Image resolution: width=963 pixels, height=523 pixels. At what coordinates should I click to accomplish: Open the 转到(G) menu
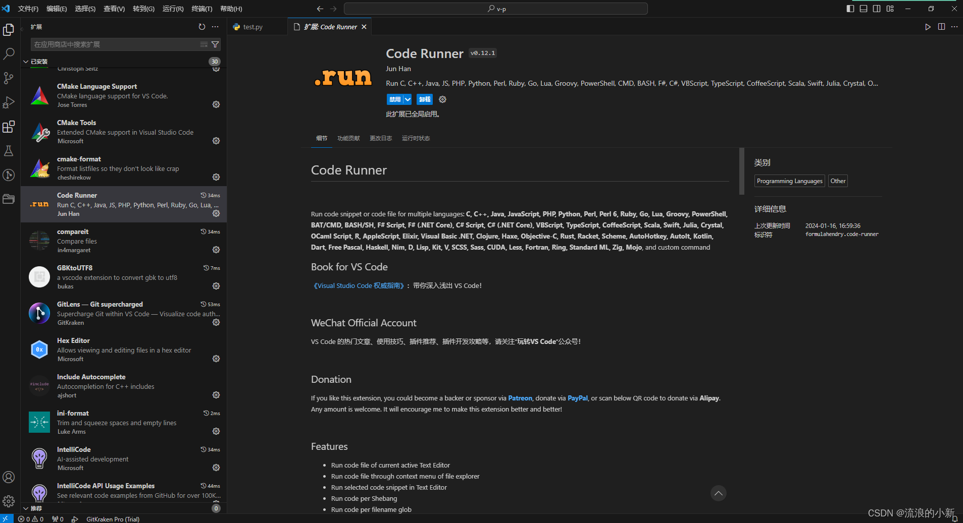[x=143, y=9]
